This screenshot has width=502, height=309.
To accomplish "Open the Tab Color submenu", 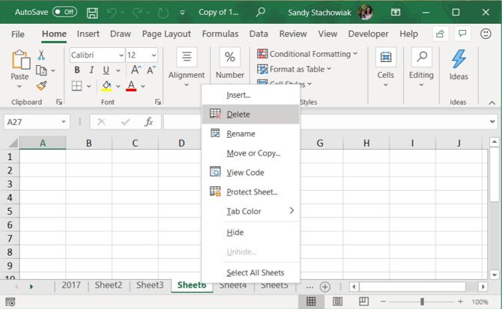I will point(251,211).
